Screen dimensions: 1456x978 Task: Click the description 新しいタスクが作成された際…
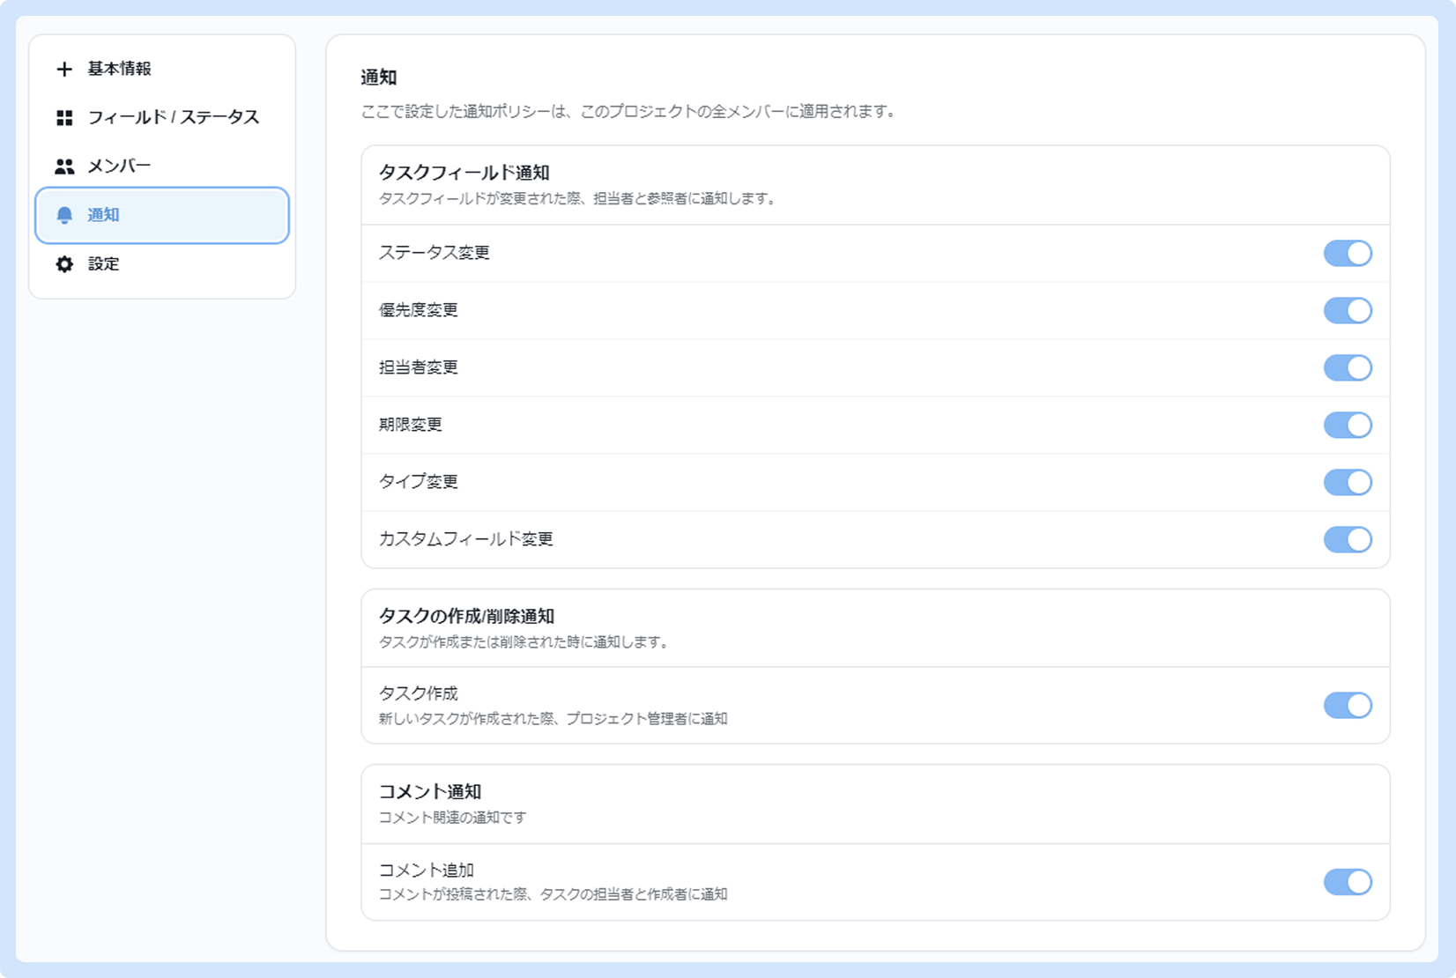click(x=553, y=719)
